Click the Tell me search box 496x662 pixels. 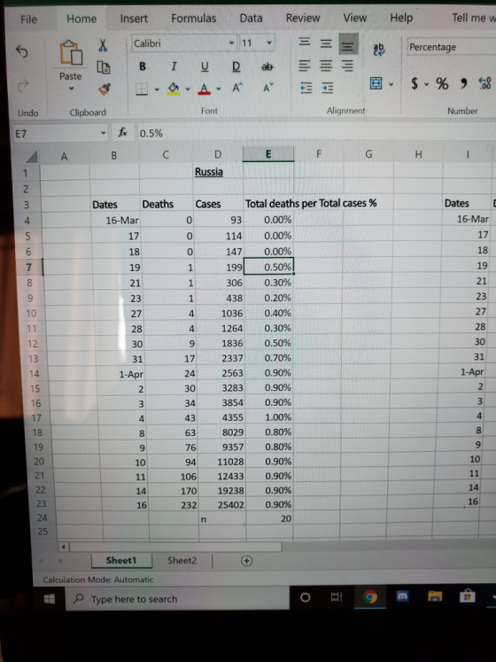[473, 18]
